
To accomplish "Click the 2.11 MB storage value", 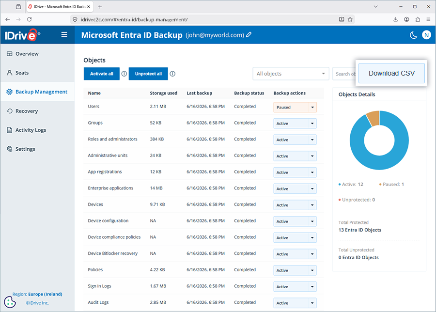I will click(158, 107).
